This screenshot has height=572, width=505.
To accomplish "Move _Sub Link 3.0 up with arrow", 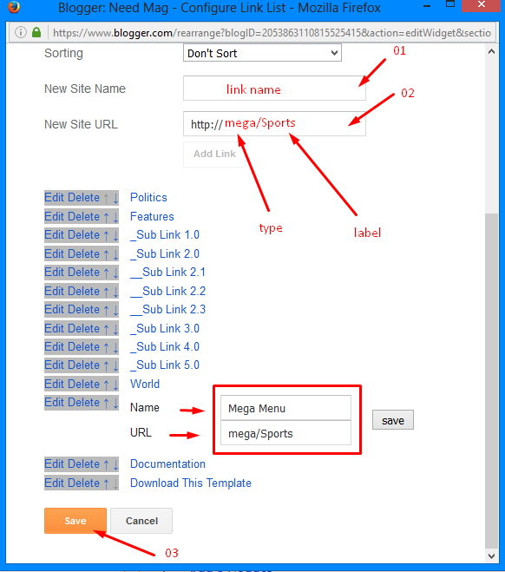I will pos(106,330).
